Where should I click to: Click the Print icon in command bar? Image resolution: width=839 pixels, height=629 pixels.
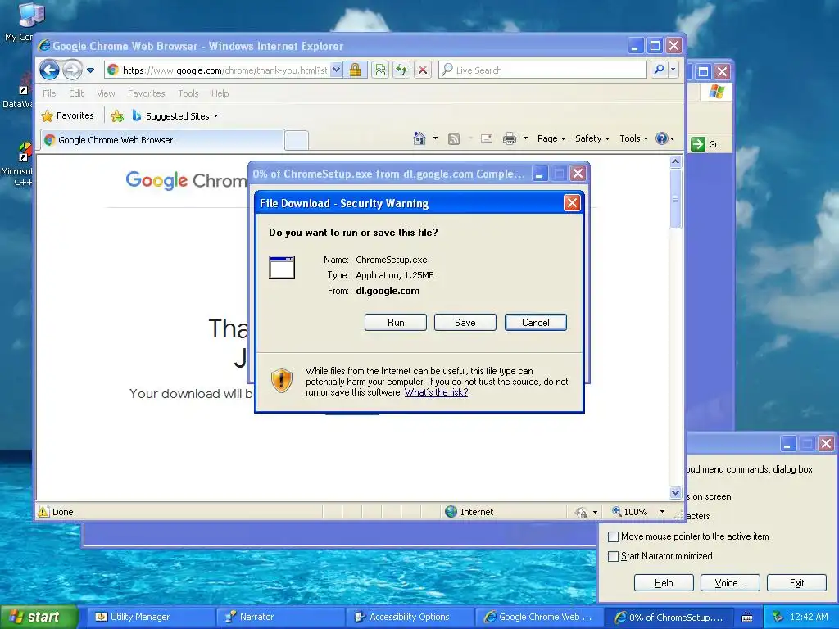(510, 139)
